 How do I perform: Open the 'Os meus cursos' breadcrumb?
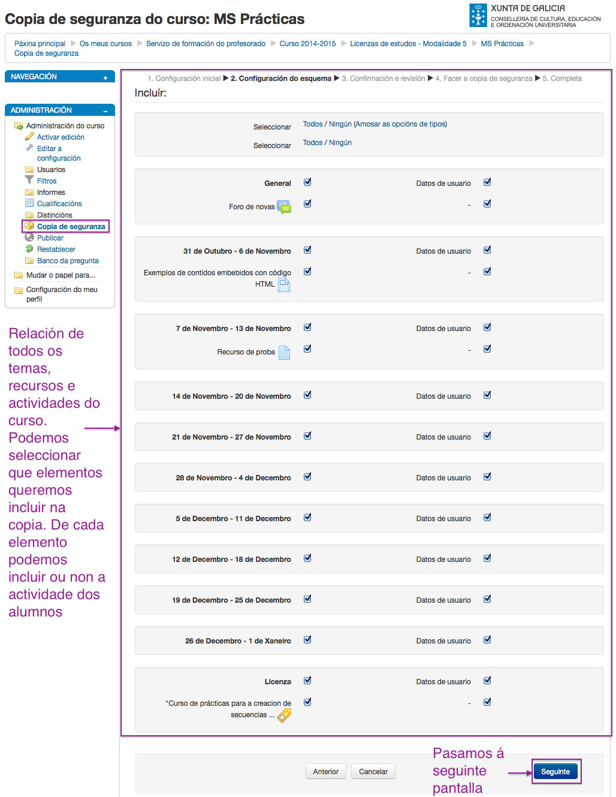click(x=105, y=43)
